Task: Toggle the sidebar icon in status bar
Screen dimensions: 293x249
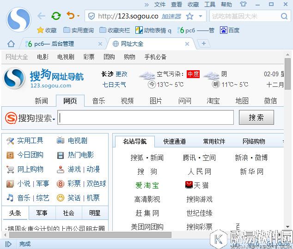Action: (x=8, y=244)
